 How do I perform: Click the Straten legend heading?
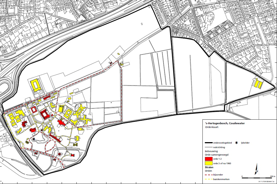click(x=209, y=167)
